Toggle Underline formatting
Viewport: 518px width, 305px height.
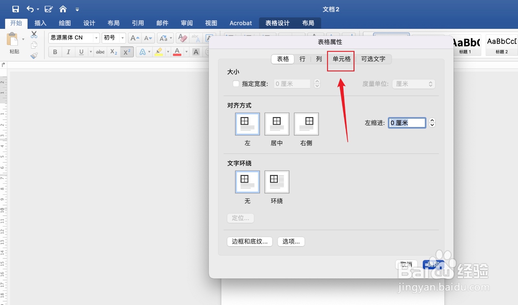(x=81, y=52)
